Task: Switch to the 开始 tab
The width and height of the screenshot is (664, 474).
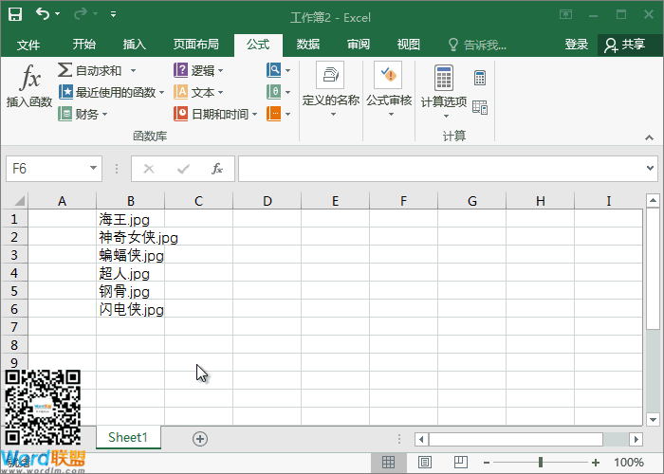Action: tap(83, 45)
